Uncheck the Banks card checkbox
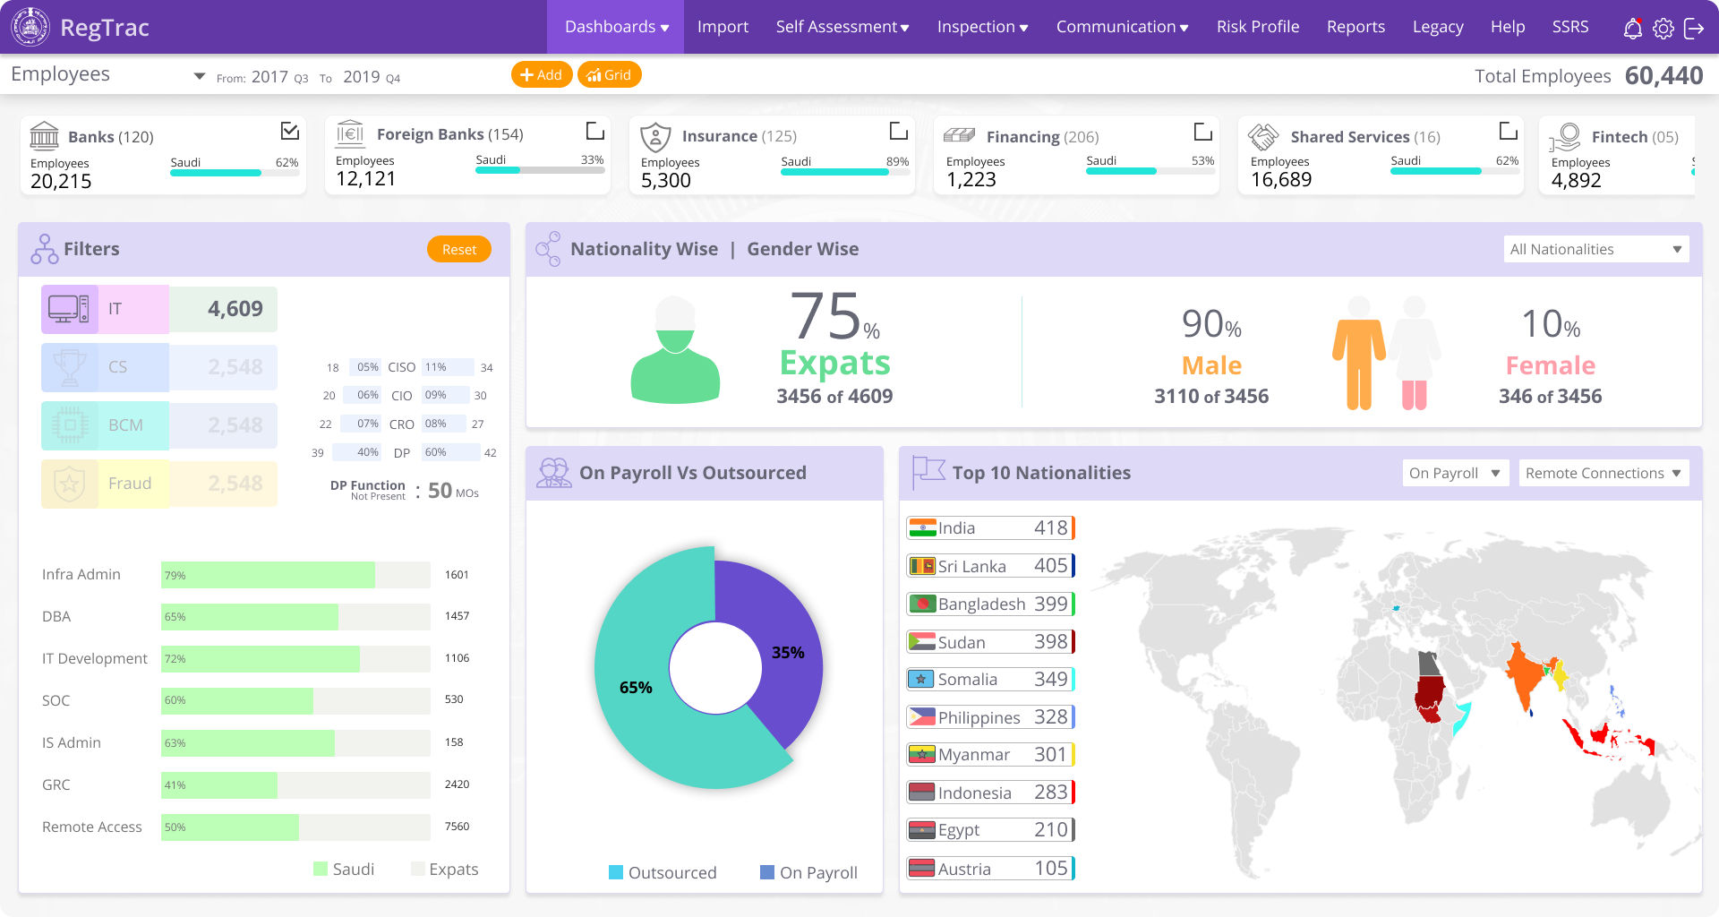The image size is (1719, 917). 289,132
